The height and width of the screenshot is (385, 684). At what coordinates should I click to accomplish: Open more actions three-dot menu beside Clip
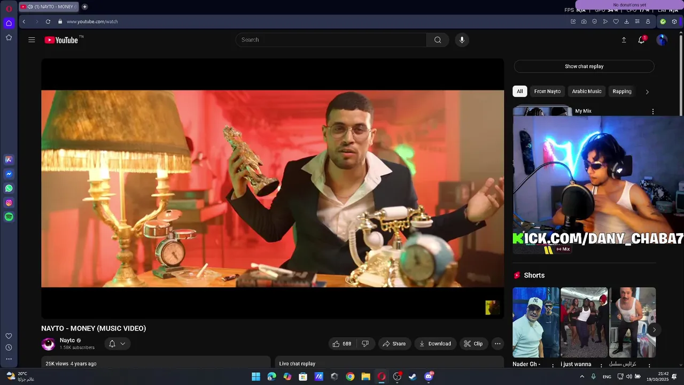tap(498, 344)
